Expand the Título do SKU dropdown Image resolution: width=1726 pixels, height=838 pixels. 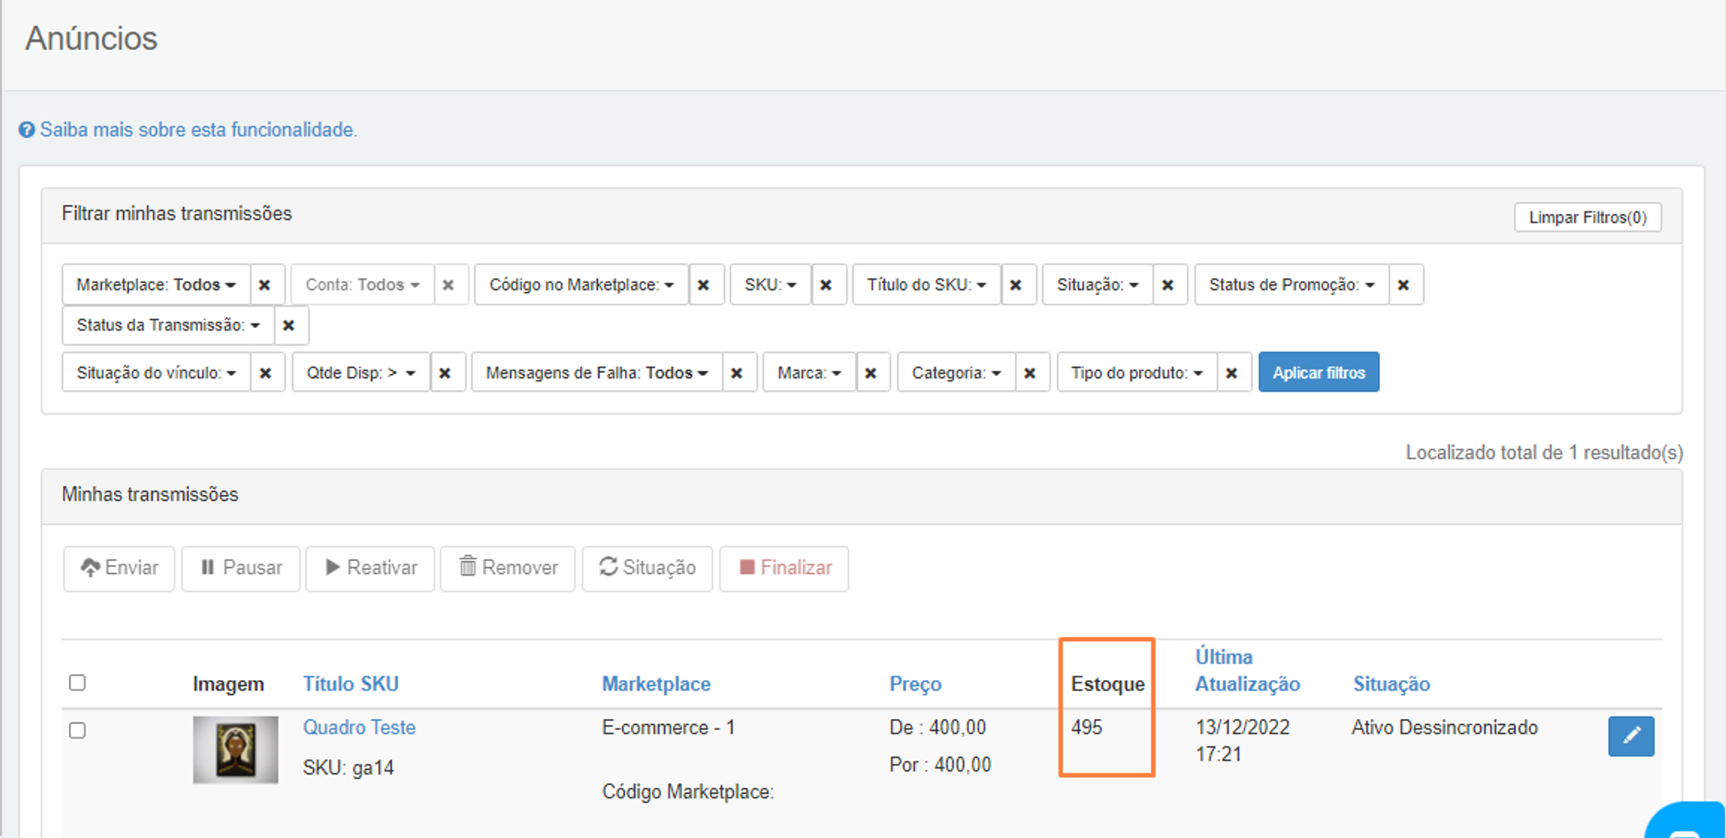pyautogui.click(x=927, y=285)
